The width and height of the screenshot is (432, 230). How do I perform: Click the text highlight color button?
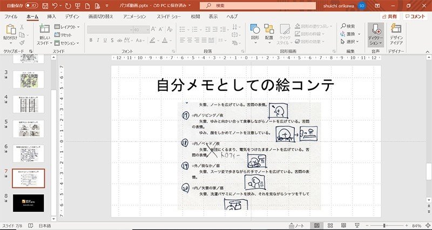click(152, 40)
